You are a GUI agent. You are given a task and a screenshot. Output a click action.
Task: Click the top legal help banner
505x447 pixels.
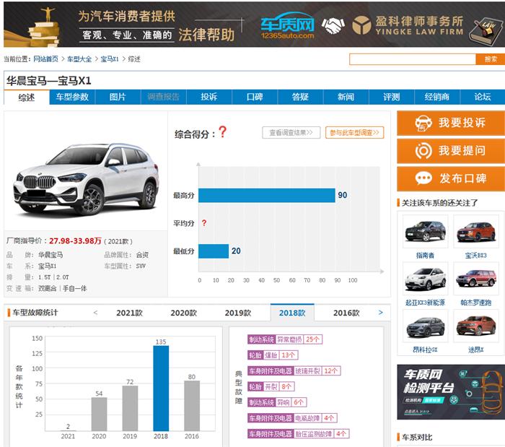[x=254, y=25]
